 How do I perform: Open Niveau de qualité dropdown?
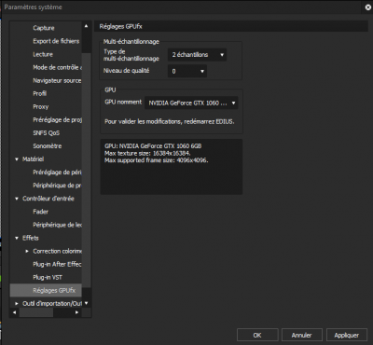(187, 71)
